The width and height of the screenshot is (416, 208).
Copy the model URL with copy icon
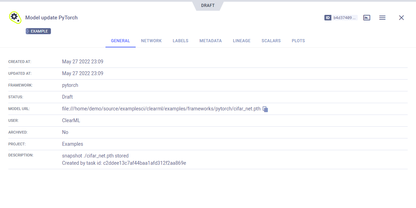click(265, 109)
